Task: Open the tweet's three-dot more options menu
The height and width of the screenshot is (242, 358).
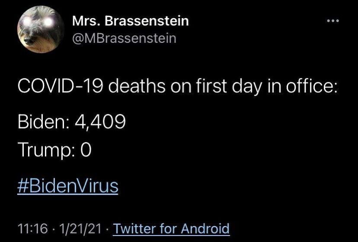Action: click(333, 21)
